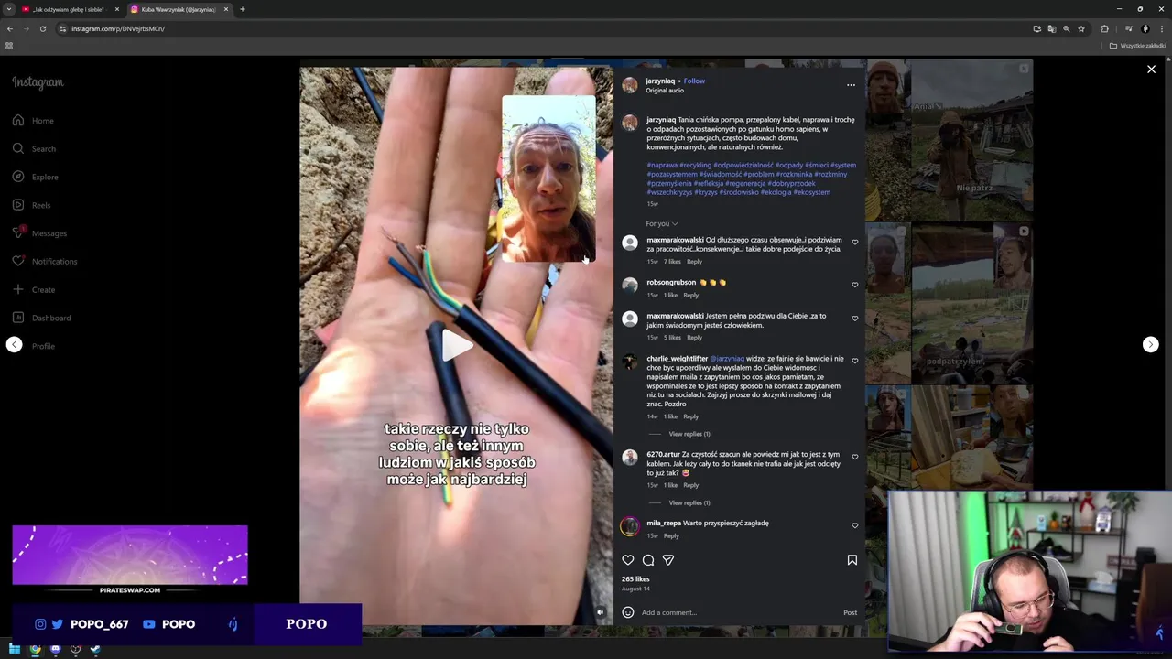Screen dimensions: 1172x659
Task: Go to previous post arrow
Action: 15,344
